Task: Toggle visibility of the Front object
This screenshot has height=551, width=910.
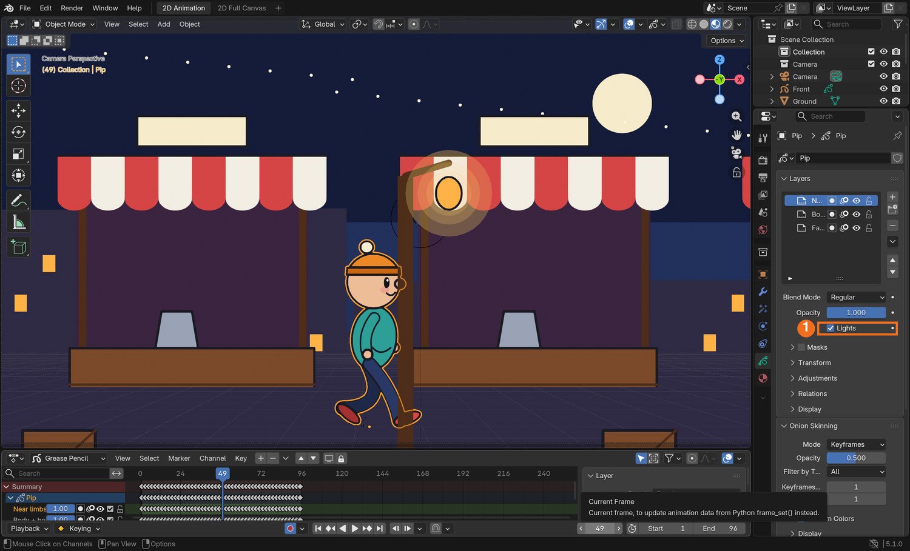Action: click(883, 89)
